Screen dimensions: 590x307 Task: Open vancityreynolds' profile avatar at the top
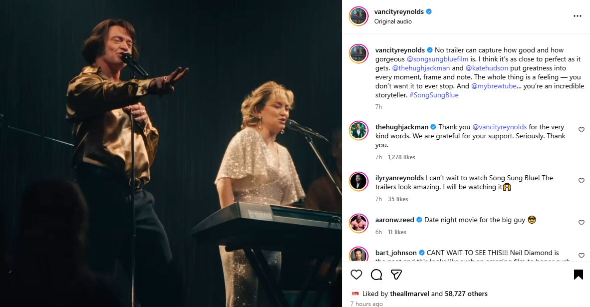358,15
